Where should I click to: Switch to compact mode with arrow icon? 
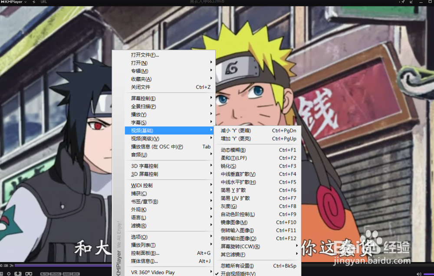pos(411,2)
